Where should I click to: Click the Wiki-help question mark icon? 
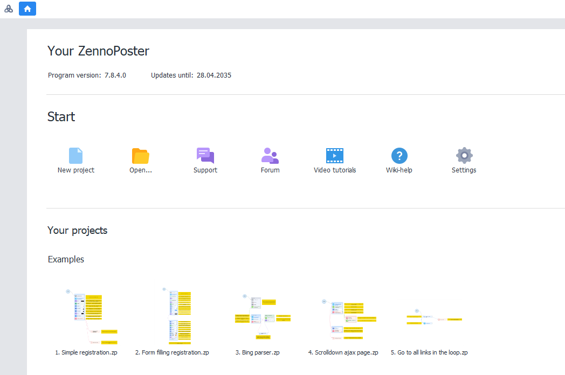(399, 156)
